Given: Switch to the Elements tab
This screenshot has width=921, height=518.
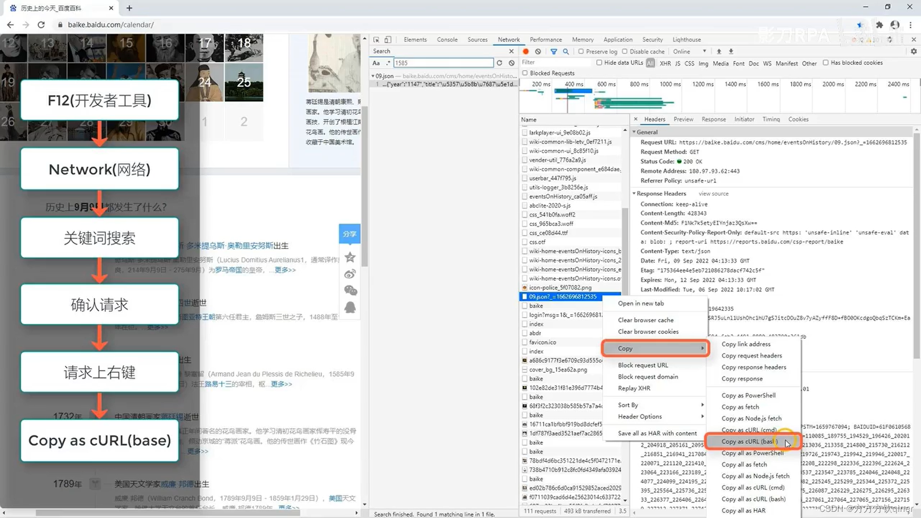Looking at the screenshot, I should (415, 40).
